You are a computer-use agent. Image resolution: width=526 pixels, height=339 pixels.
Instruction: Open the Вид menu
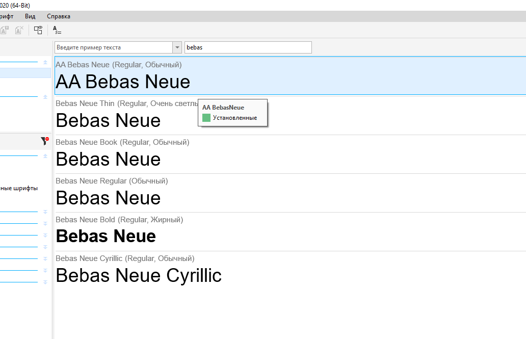coord(30,16)
